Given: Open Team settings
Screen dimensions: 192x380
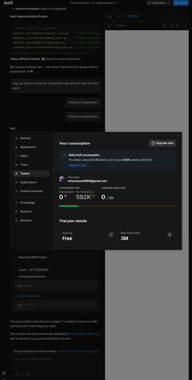Looking at the screenshot, I should pos(31,165).
